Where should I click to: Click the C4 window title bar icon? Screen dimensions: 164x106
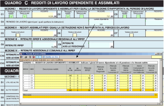[21, 54]
